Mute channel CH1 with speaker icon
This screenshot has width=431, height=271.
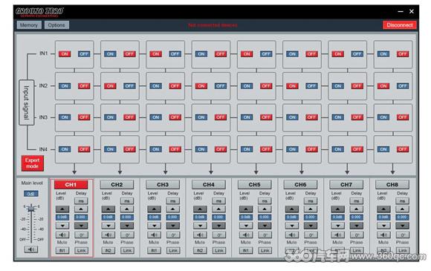62,235
